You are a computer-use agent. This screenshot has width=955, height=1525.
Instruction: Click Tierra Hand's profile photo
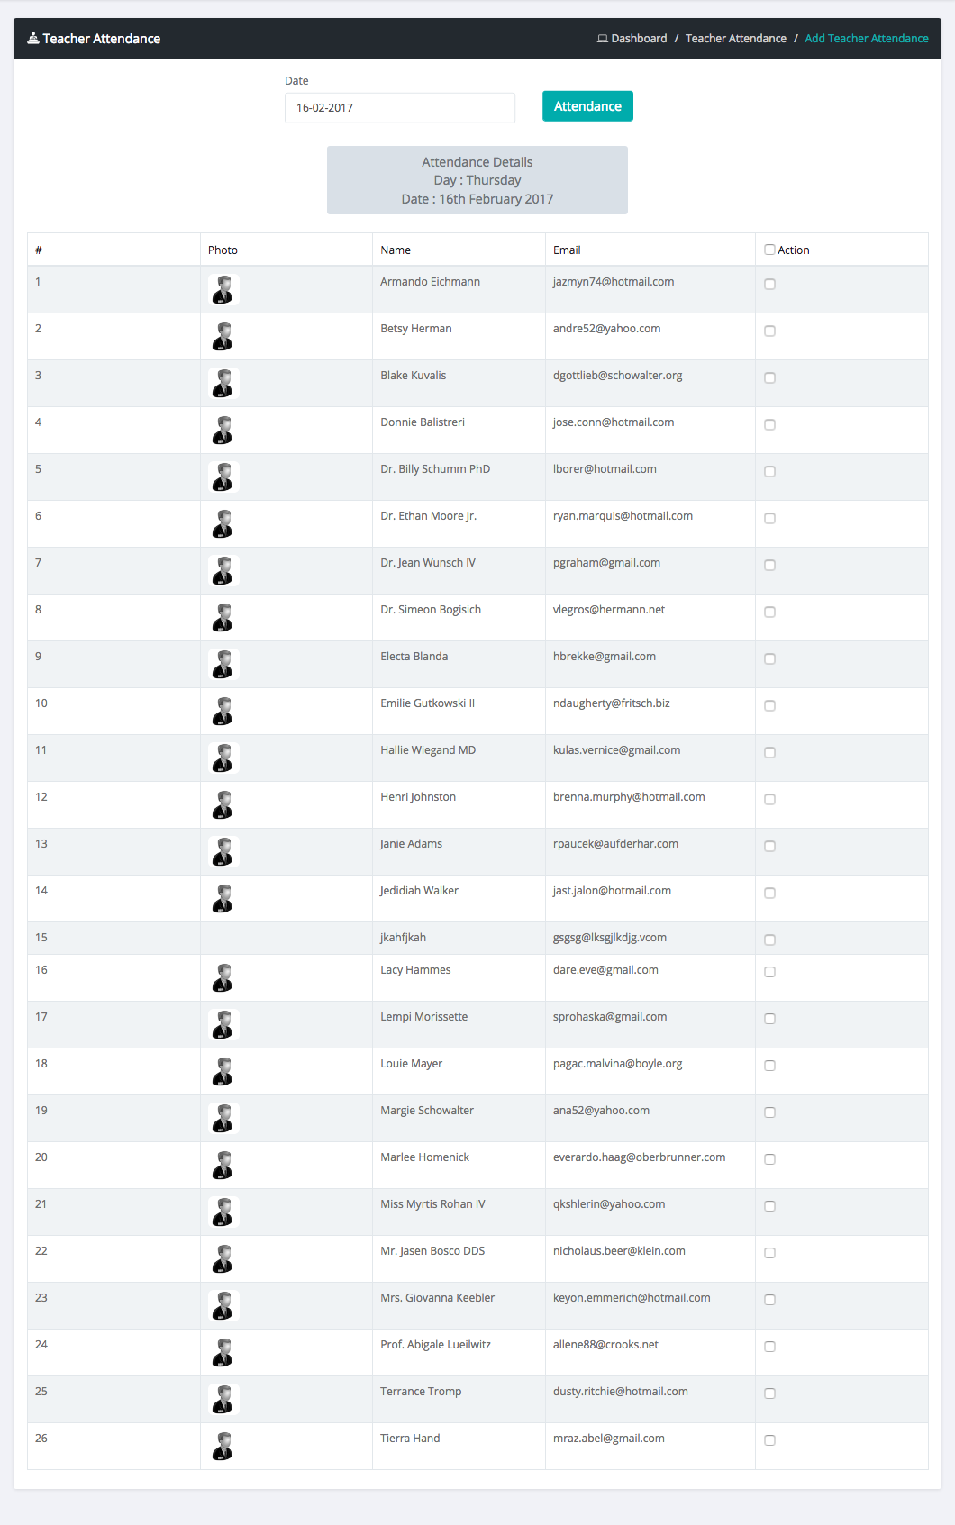pos(223,1447)
